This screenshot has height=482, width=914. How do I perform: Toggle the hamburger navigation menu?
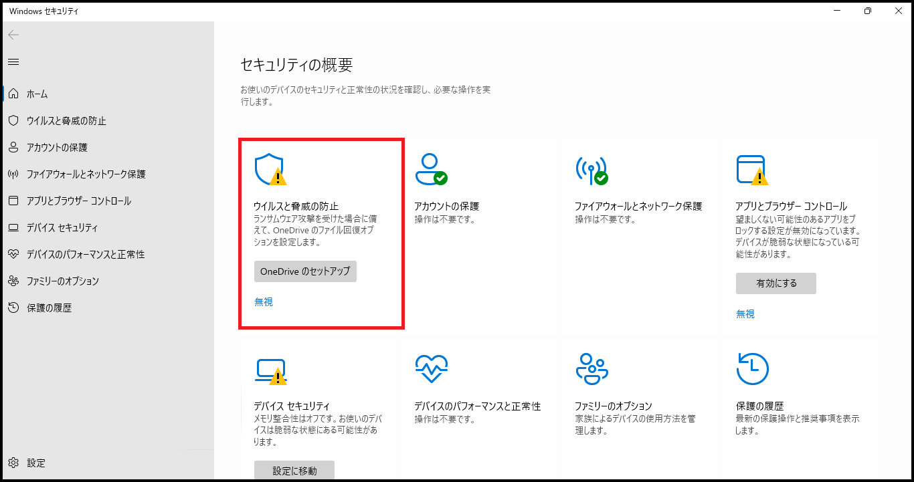13,62
